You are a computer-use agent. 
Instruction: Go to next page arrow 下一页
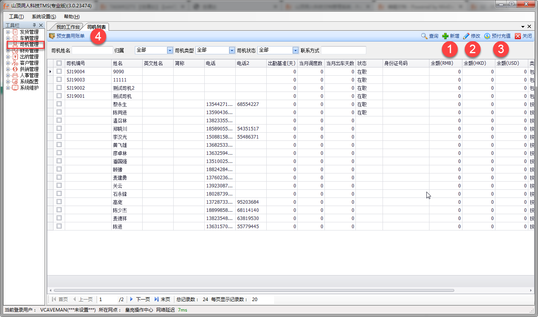coord(131,299)
